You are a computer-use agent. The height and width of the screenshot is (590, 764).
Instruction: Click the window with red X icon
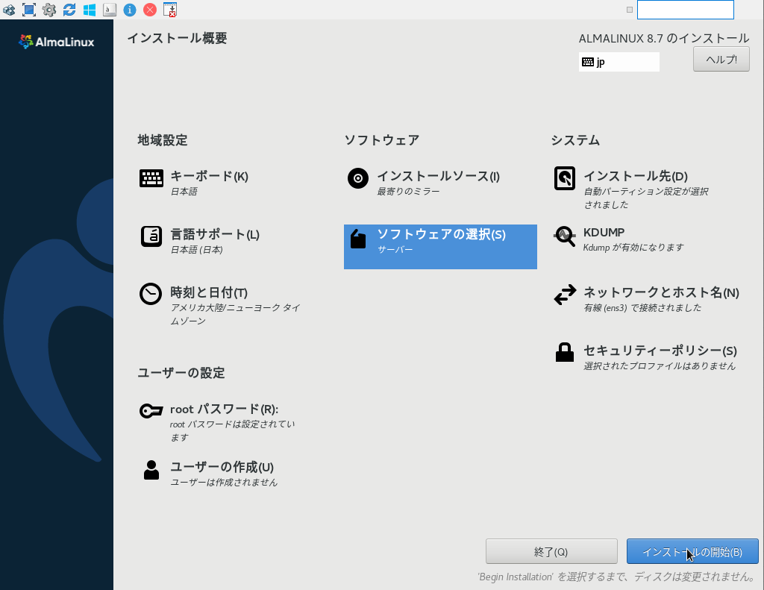169,9
